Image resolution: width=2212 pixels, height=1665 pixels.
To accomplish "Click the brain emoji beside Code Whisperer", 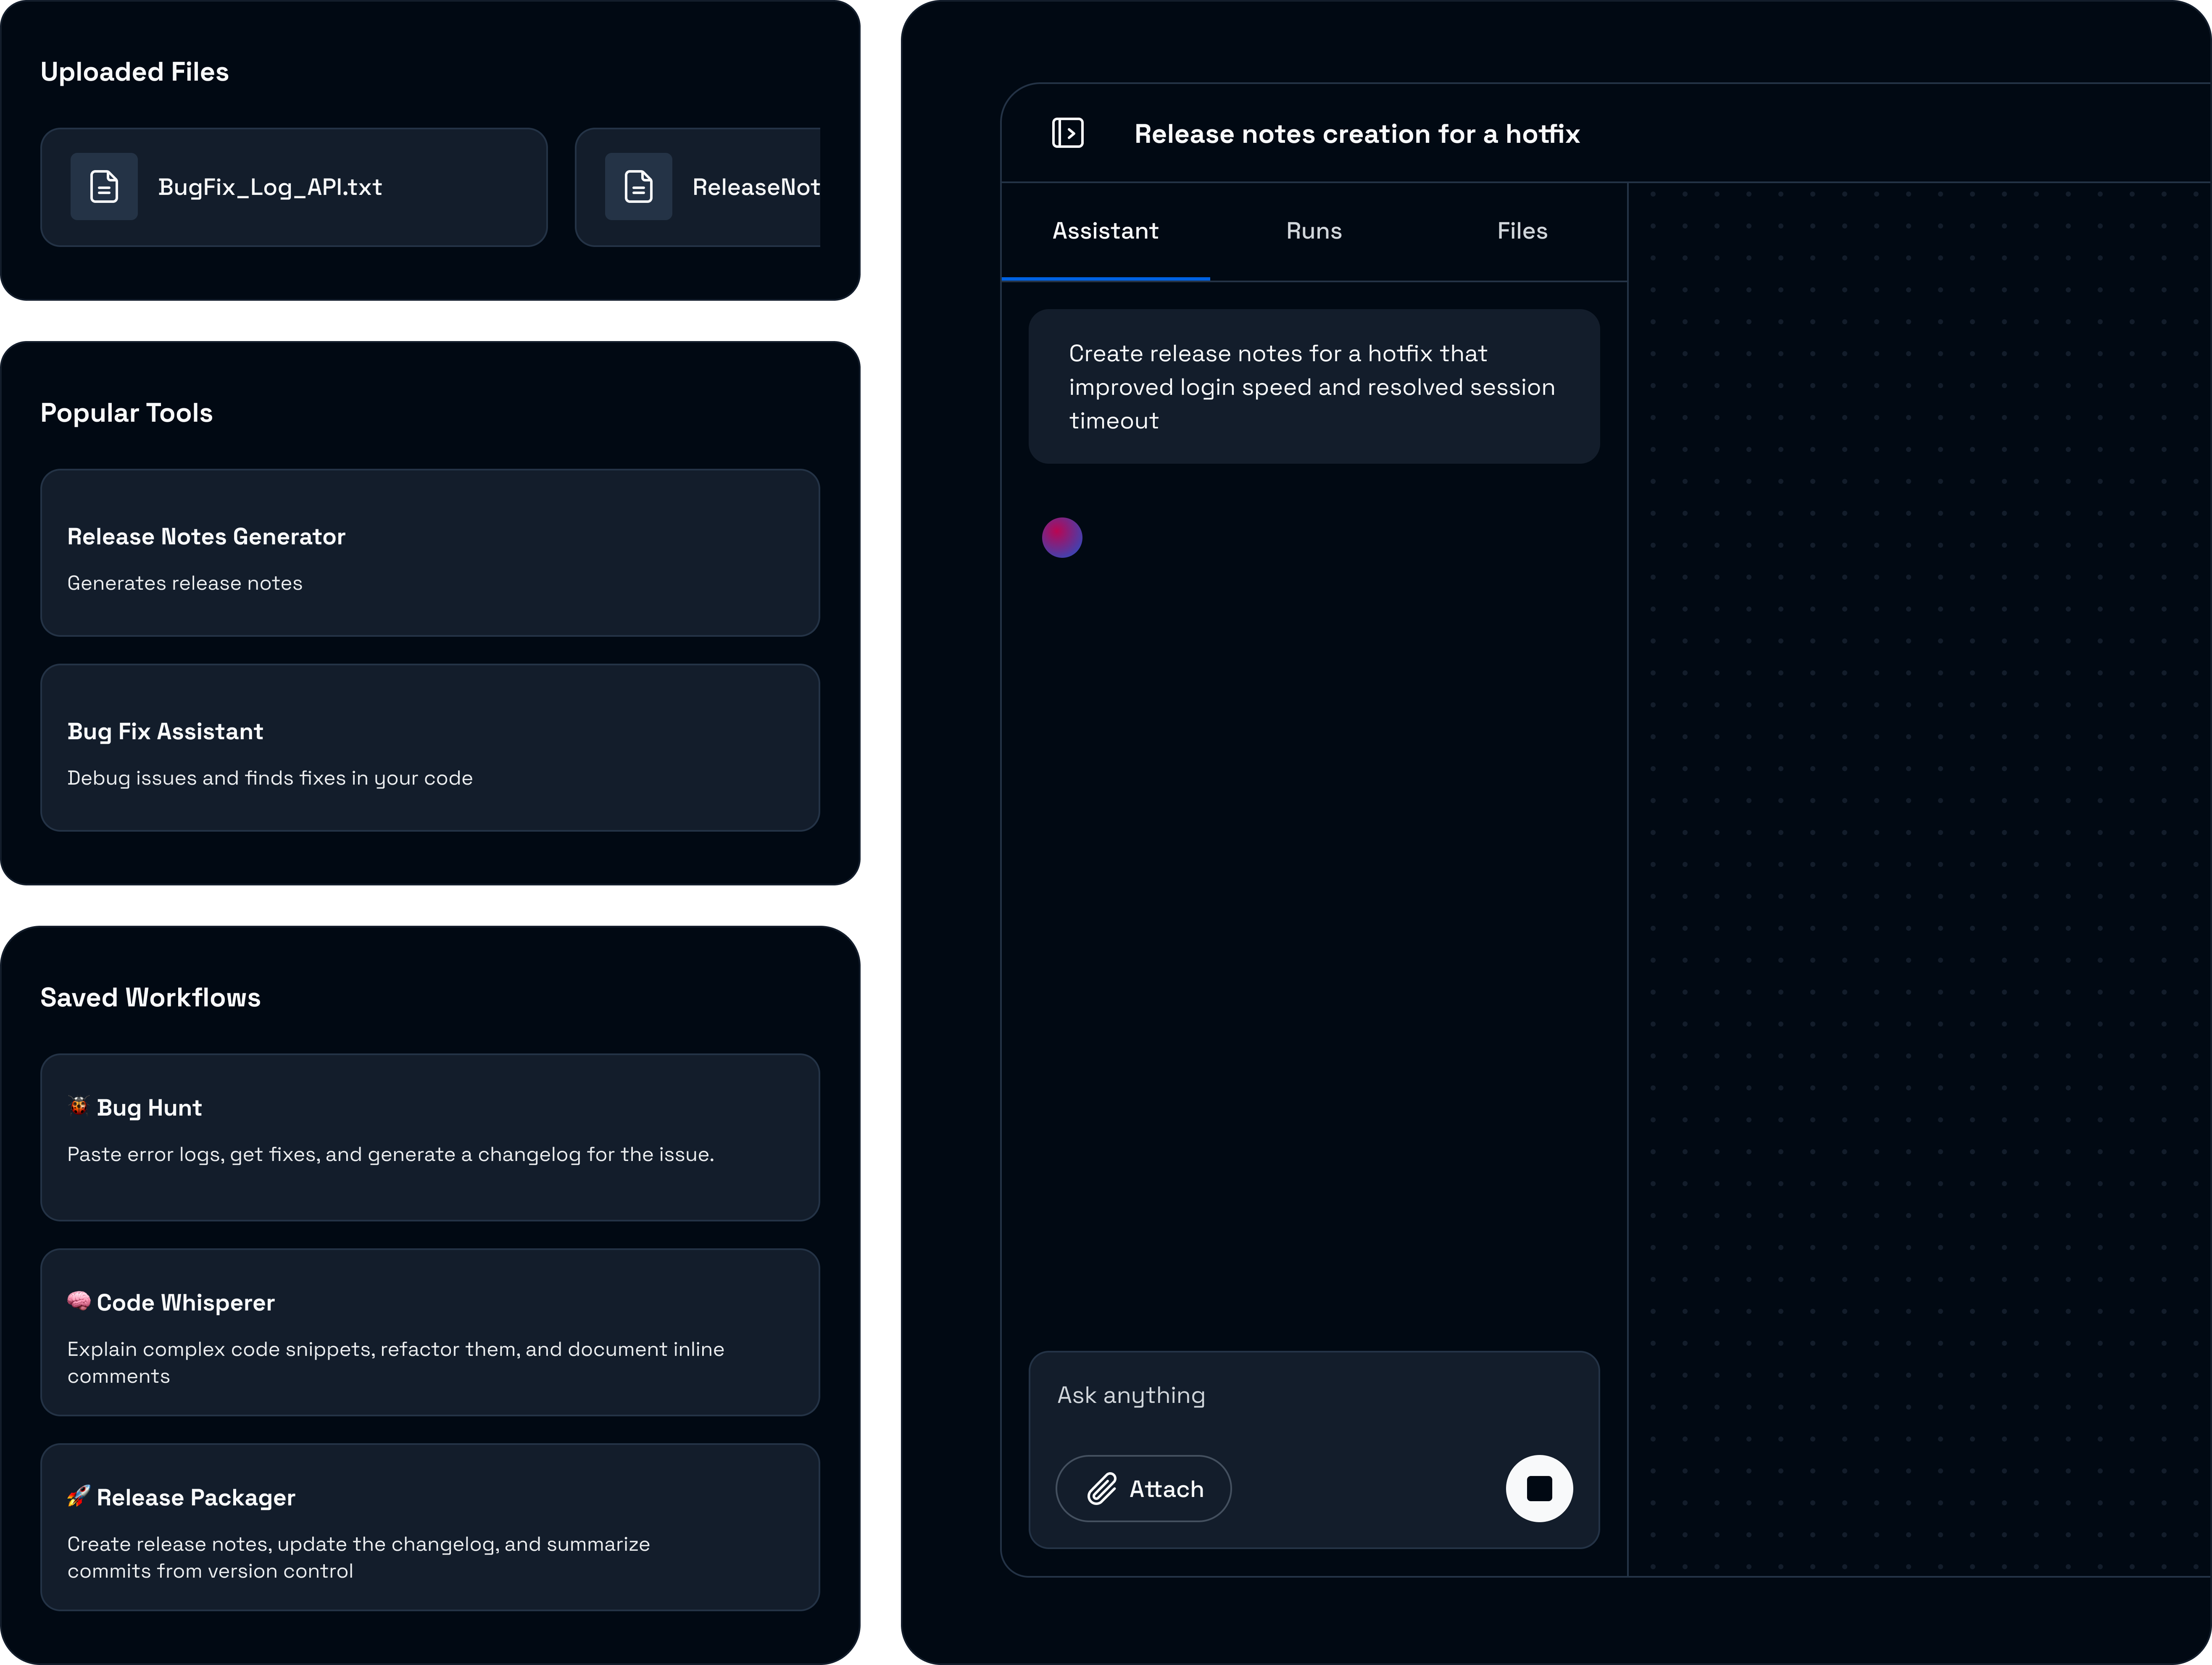I will [78, 1301].
